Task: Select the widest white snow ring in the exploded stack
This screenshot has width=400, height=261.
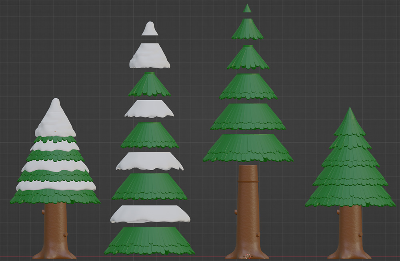Action: (x=150, y=214)
